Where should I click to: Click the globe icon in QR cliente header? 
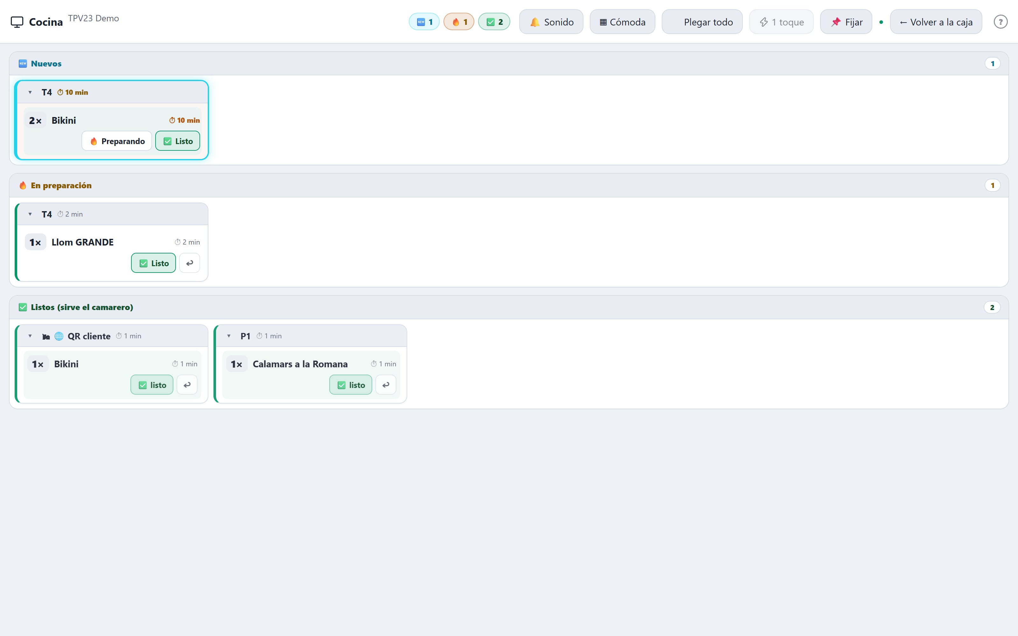tap(59, 336)
